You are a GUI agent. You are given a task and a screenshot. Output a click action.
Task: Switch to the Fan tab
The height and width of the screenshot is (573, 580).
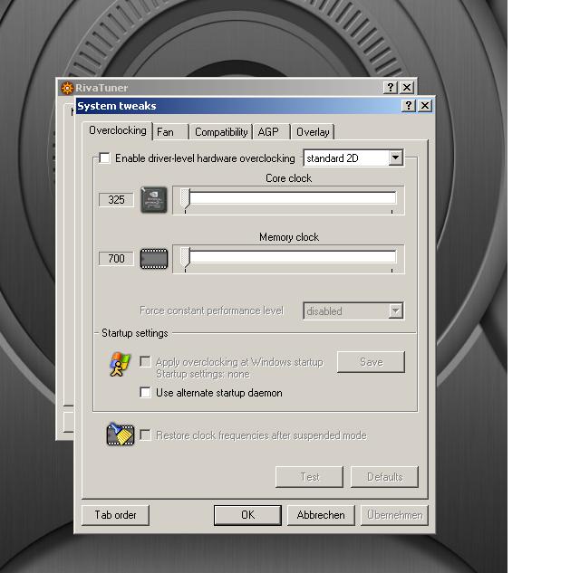[x=170, y=132]
